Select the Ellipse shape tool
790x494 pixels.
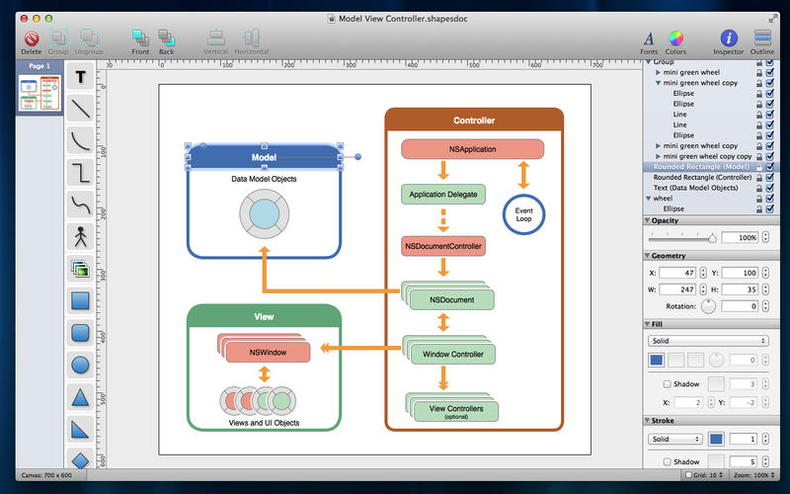(81, 366)
